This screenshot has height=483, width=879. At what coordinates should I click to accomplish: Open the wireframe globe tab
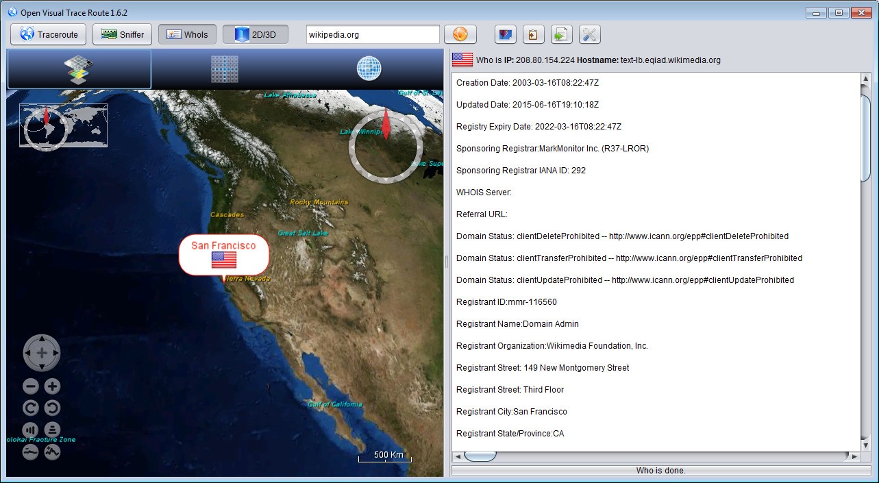pos(369,69)
